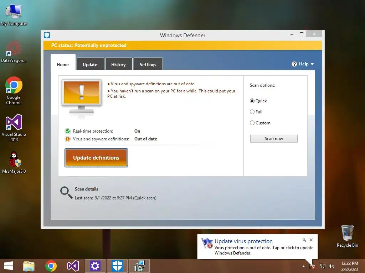
Task: Maximize the Windows Defender window
Action: tap(302, 34)
